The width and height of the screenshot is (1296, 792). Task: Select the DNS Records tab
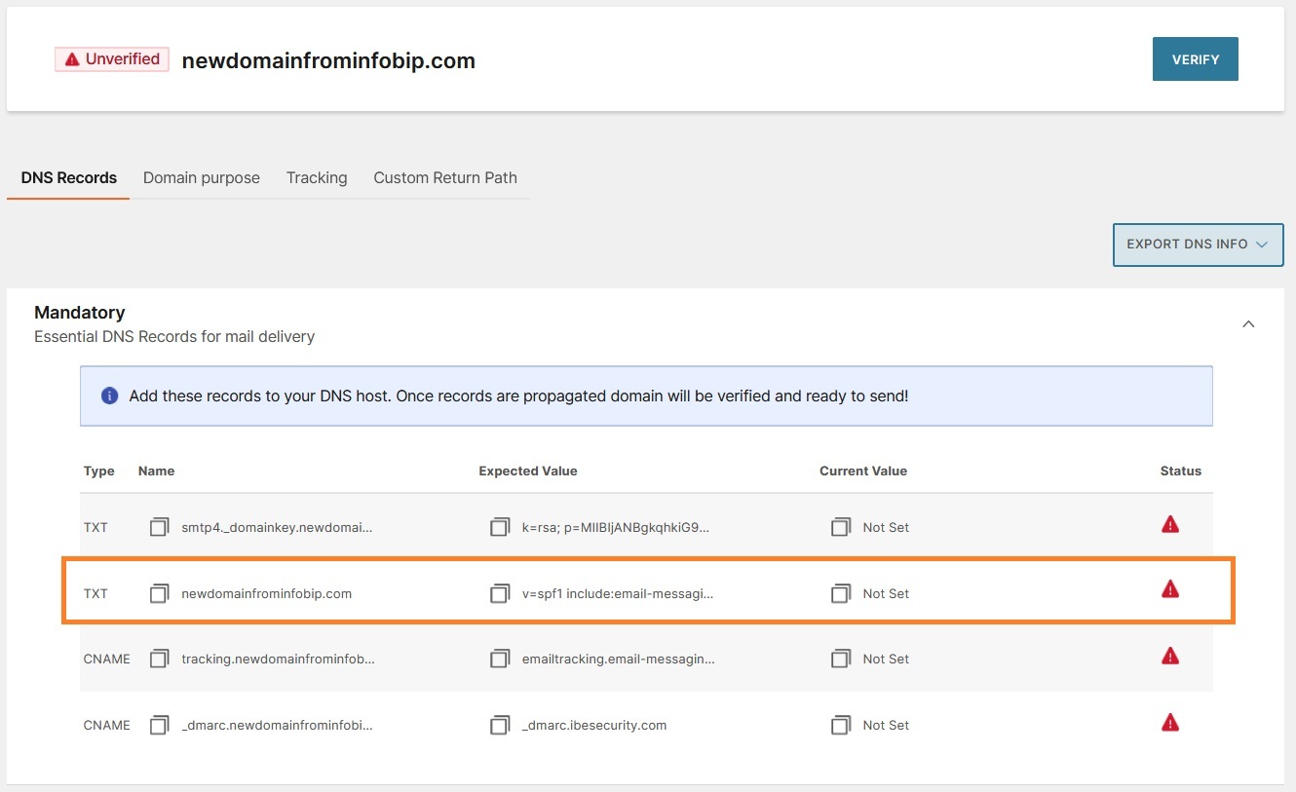[x=68, y=178]
